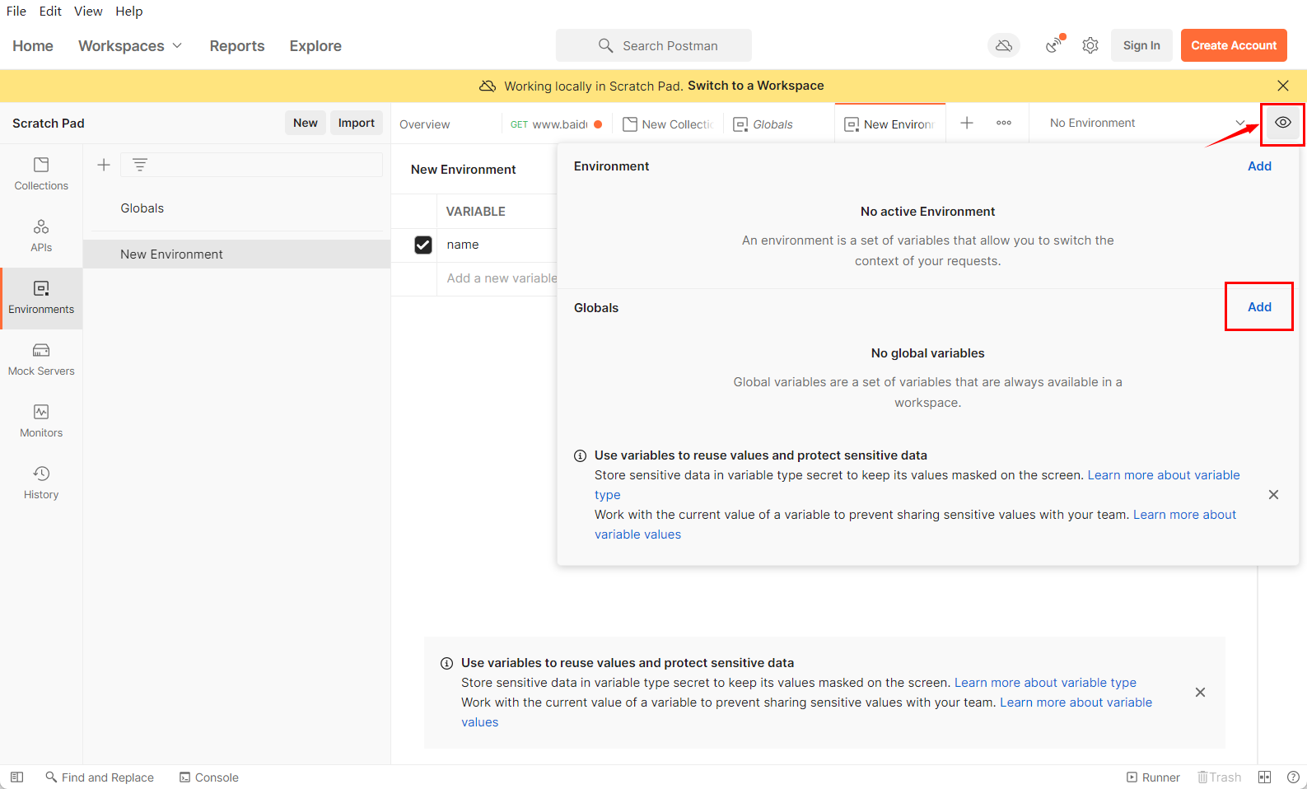Click the Search Postman field

(x=654, y=45)
